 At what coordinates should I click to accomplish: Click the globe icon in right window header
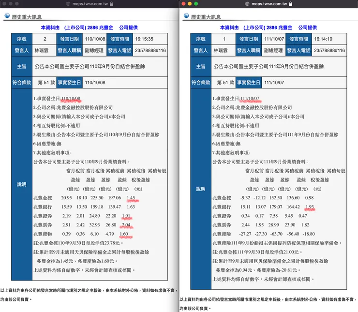[186, 15]
